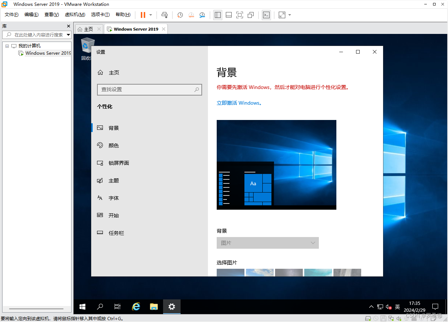Image resolution: width=448 pixels, height=322 pixels.
Task: Click the sound card status icon in VMware
Action: click(398, 318)
